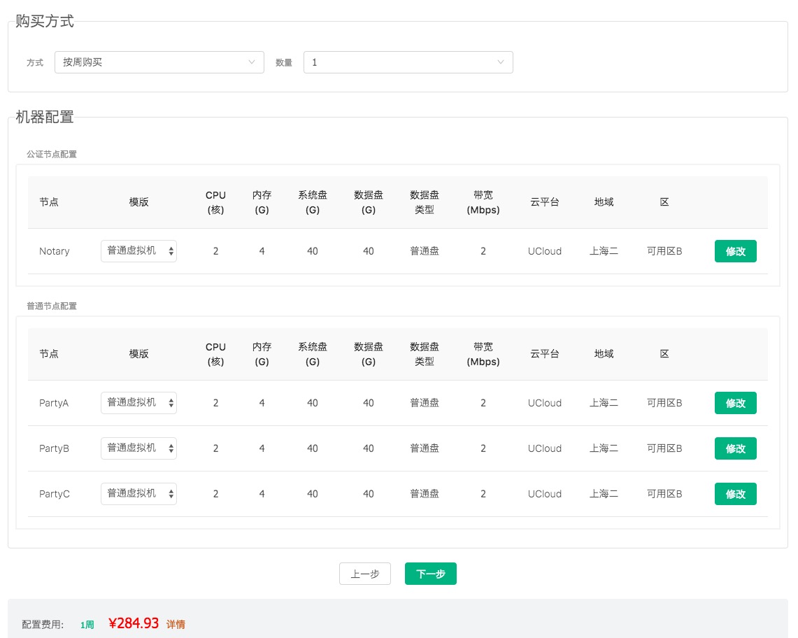
Task: Click 修改 for the PartyC node
Action: (x=735, y=494)
